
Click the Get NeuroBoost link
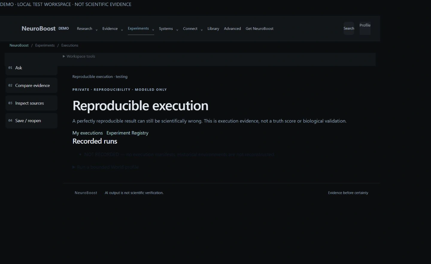(259, 28)
